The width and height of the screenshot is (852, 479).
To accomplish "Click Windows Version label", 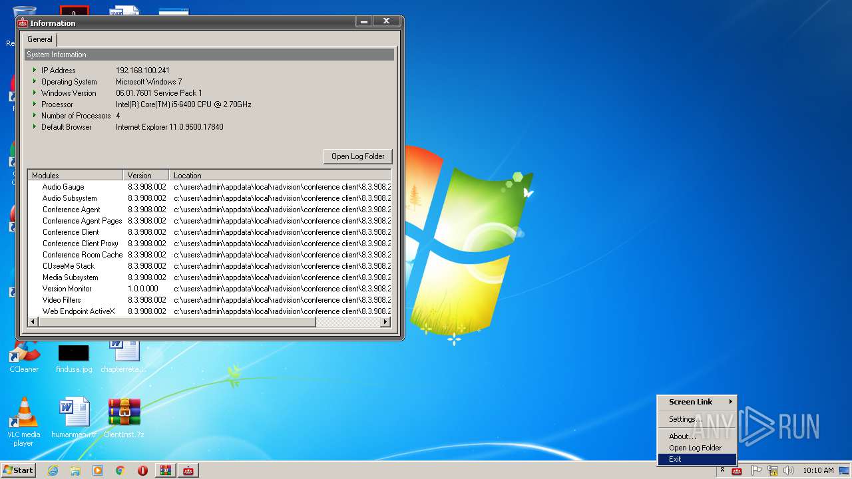I will tap(69, 93).
